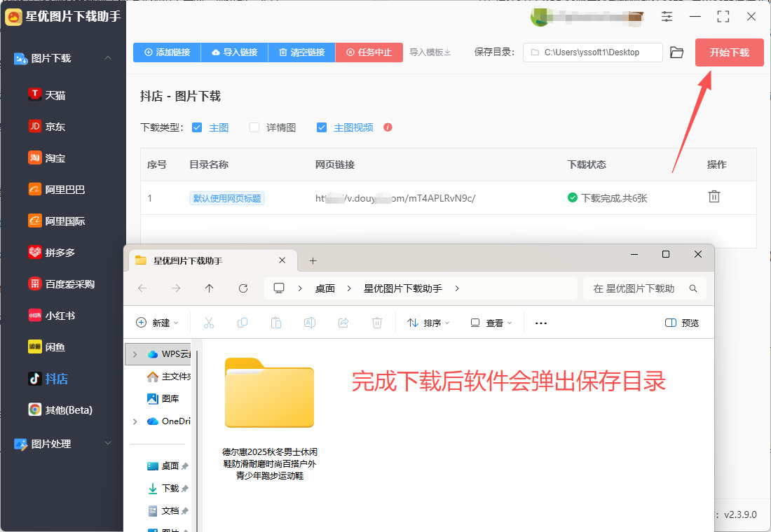This screenshot has width=771, height=532.
Task: Toggle 主图视频 checkbox
Action: tap(322, 127)
